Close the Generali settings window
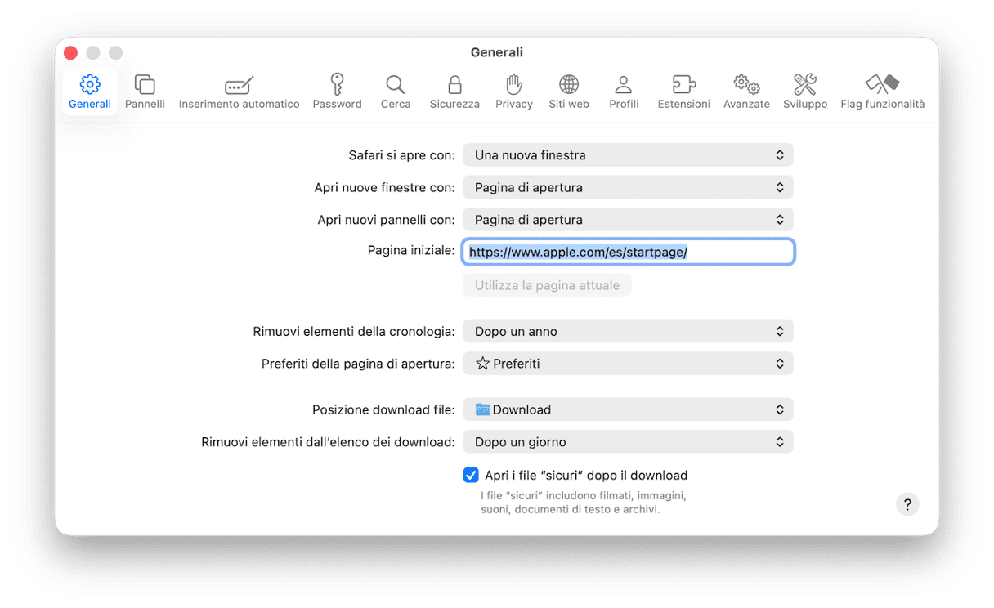The image size is (994, 608). point(70,52)
